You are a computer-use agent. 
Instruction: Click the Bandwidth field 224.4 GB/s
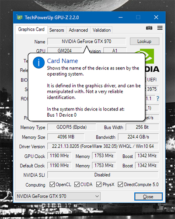138,137
